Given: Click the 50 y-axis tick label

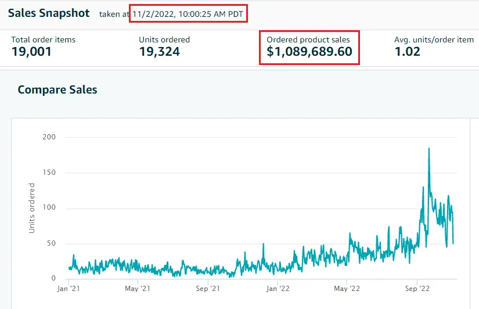Looking at the screenshot, I should [51, 243].
